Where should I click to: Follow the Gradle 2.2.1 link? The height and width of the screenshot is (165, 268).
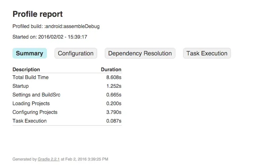point(49,159)
